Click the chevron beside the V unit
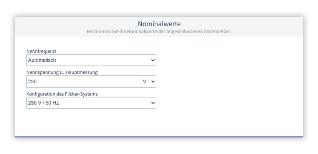 click(153, 82)
